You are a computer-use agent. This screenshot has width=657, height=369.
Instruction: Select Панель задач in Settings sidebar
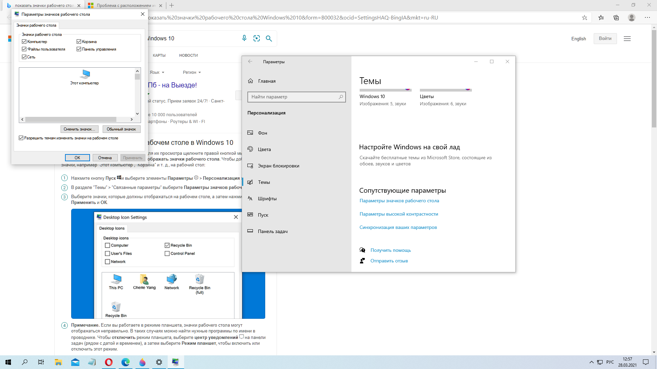(x=296, y=231)
